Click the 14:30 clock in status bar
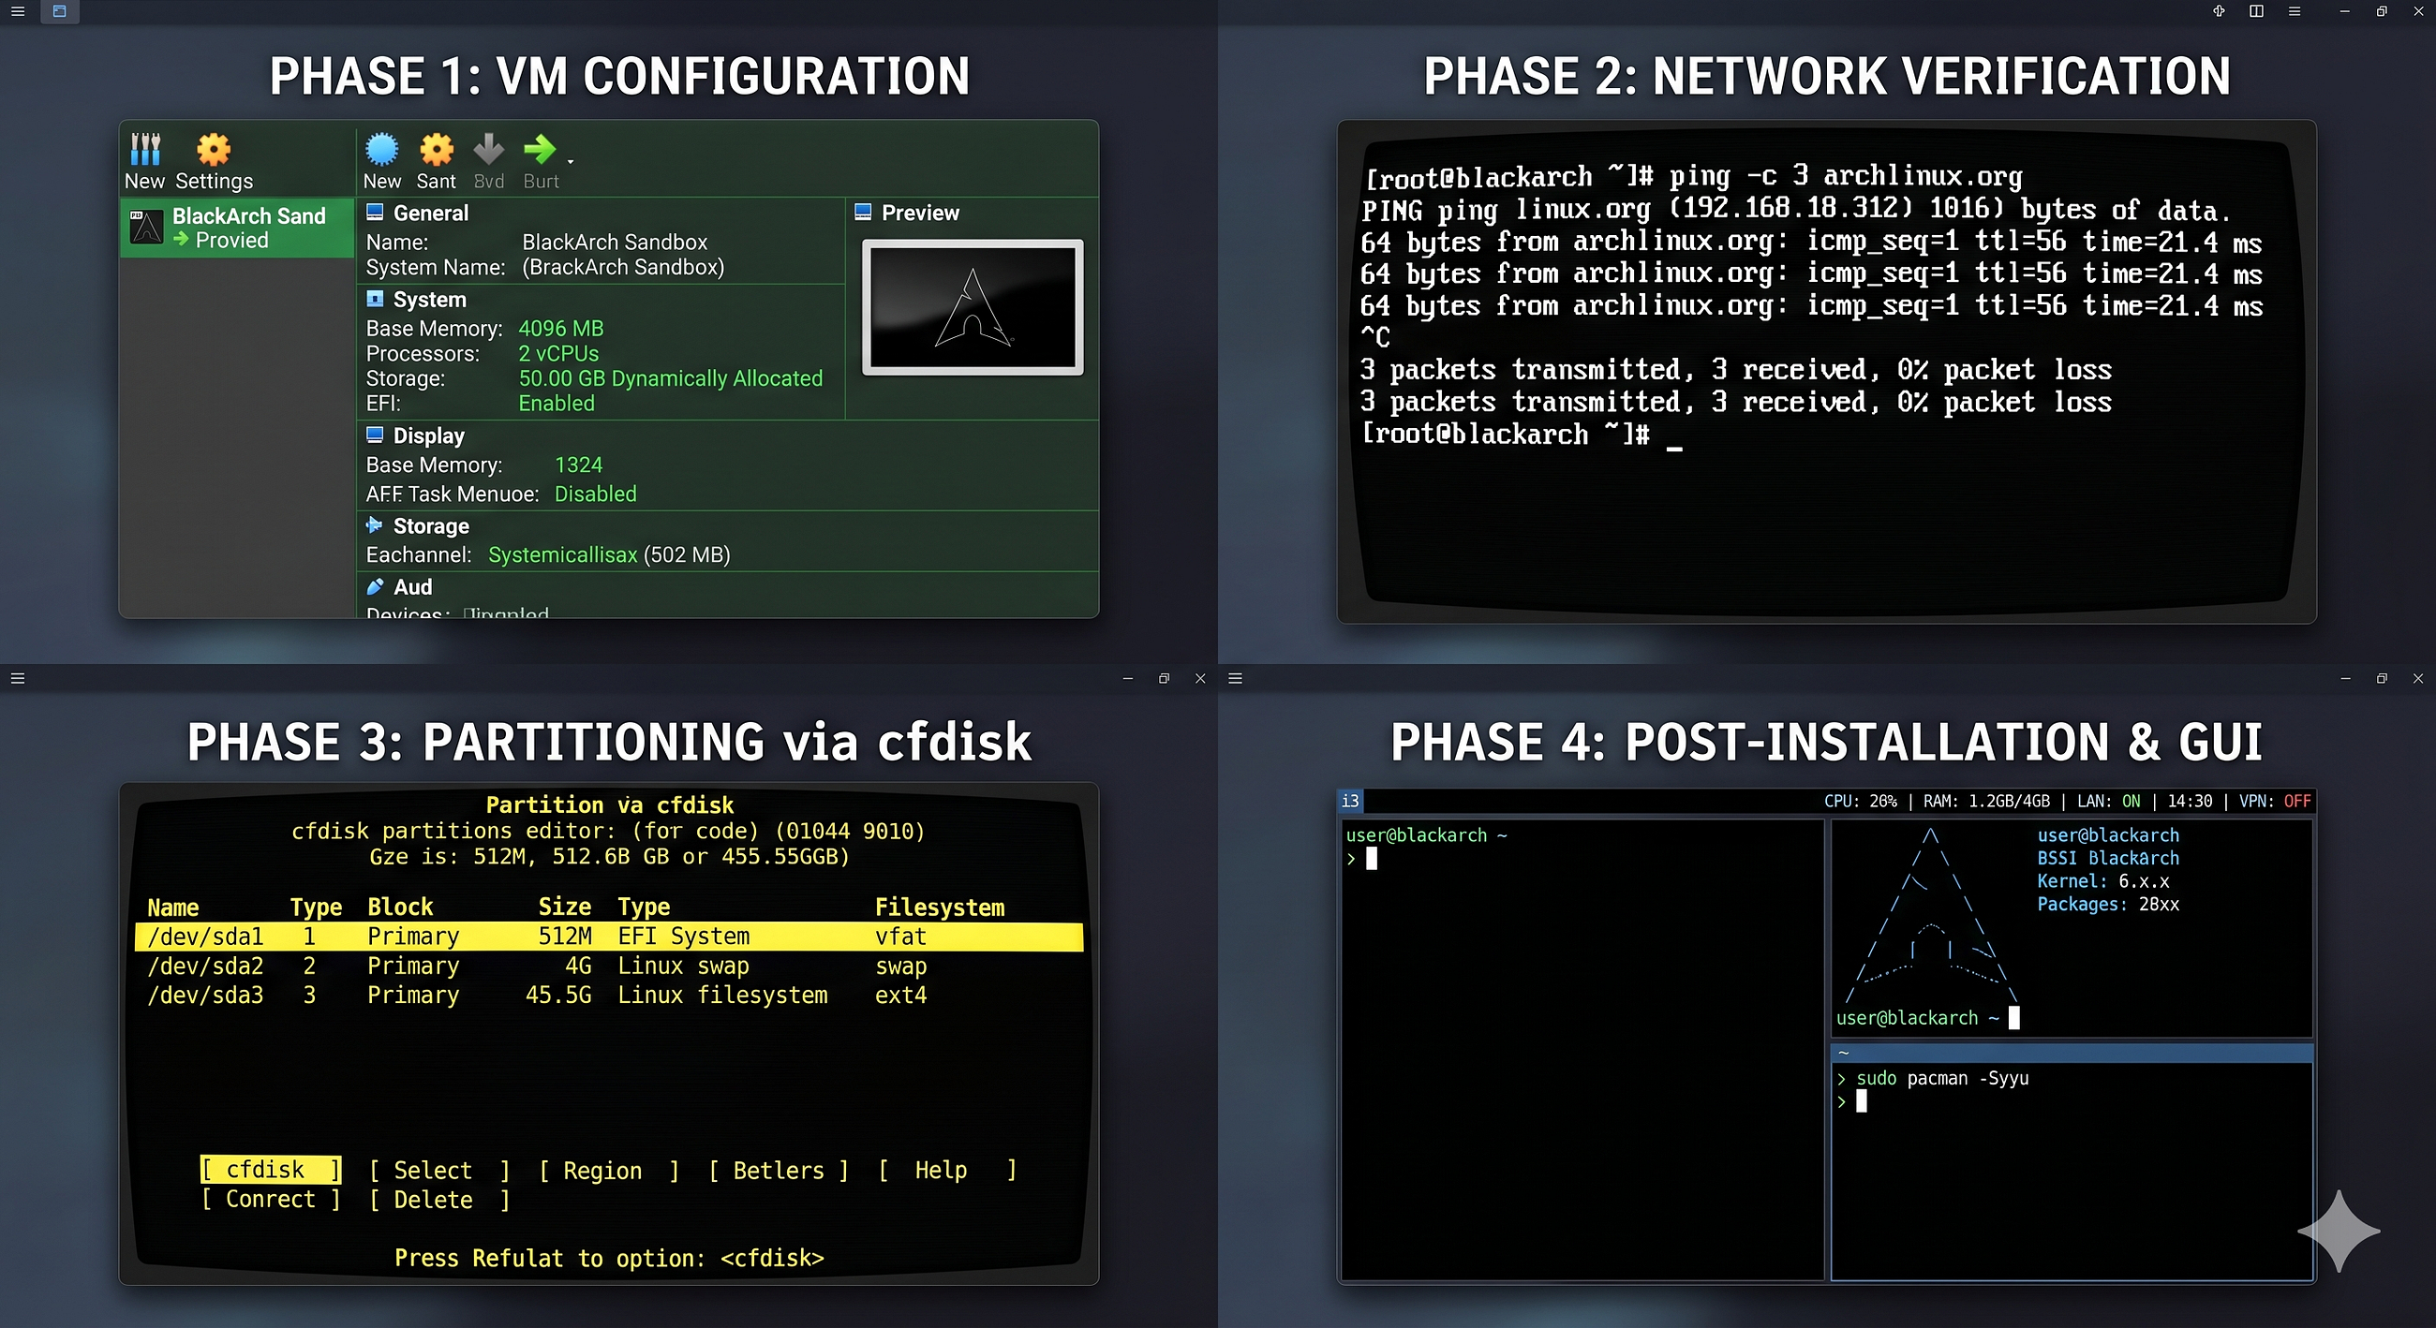This screenshot has width=2436, height=1328. pyautogui.click(x=2190, y=801)
